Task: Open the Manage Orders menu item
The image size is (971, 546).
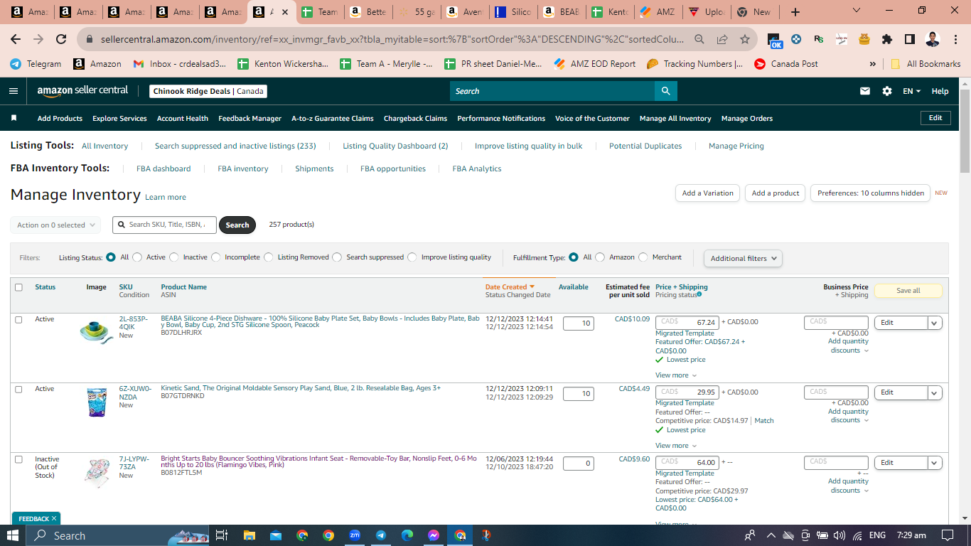Action: (x=746, y=118)
